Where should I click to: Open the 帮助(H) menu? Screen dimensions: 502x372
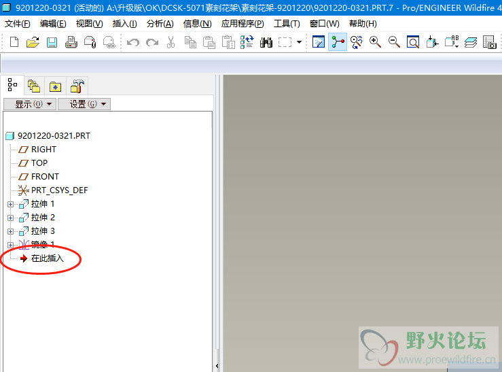pos(363,24)
